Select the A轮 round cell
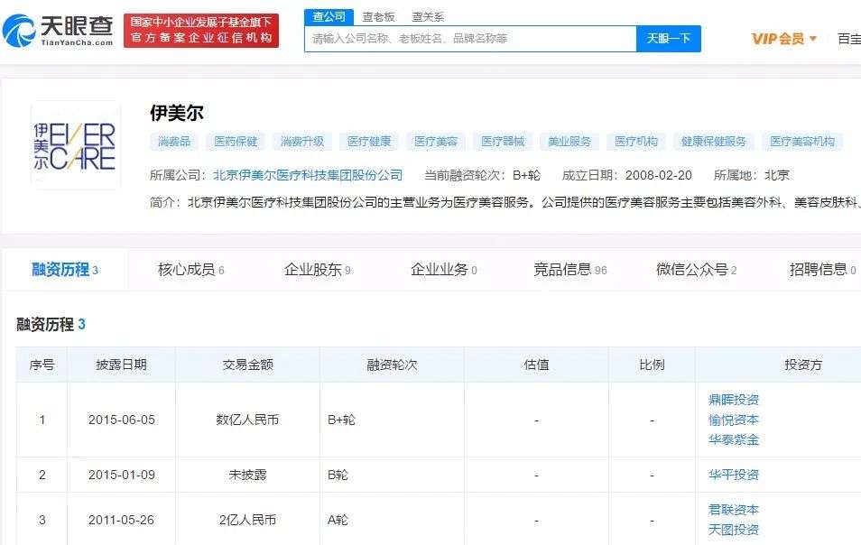861x545 pixels. (x=392, y=520)
